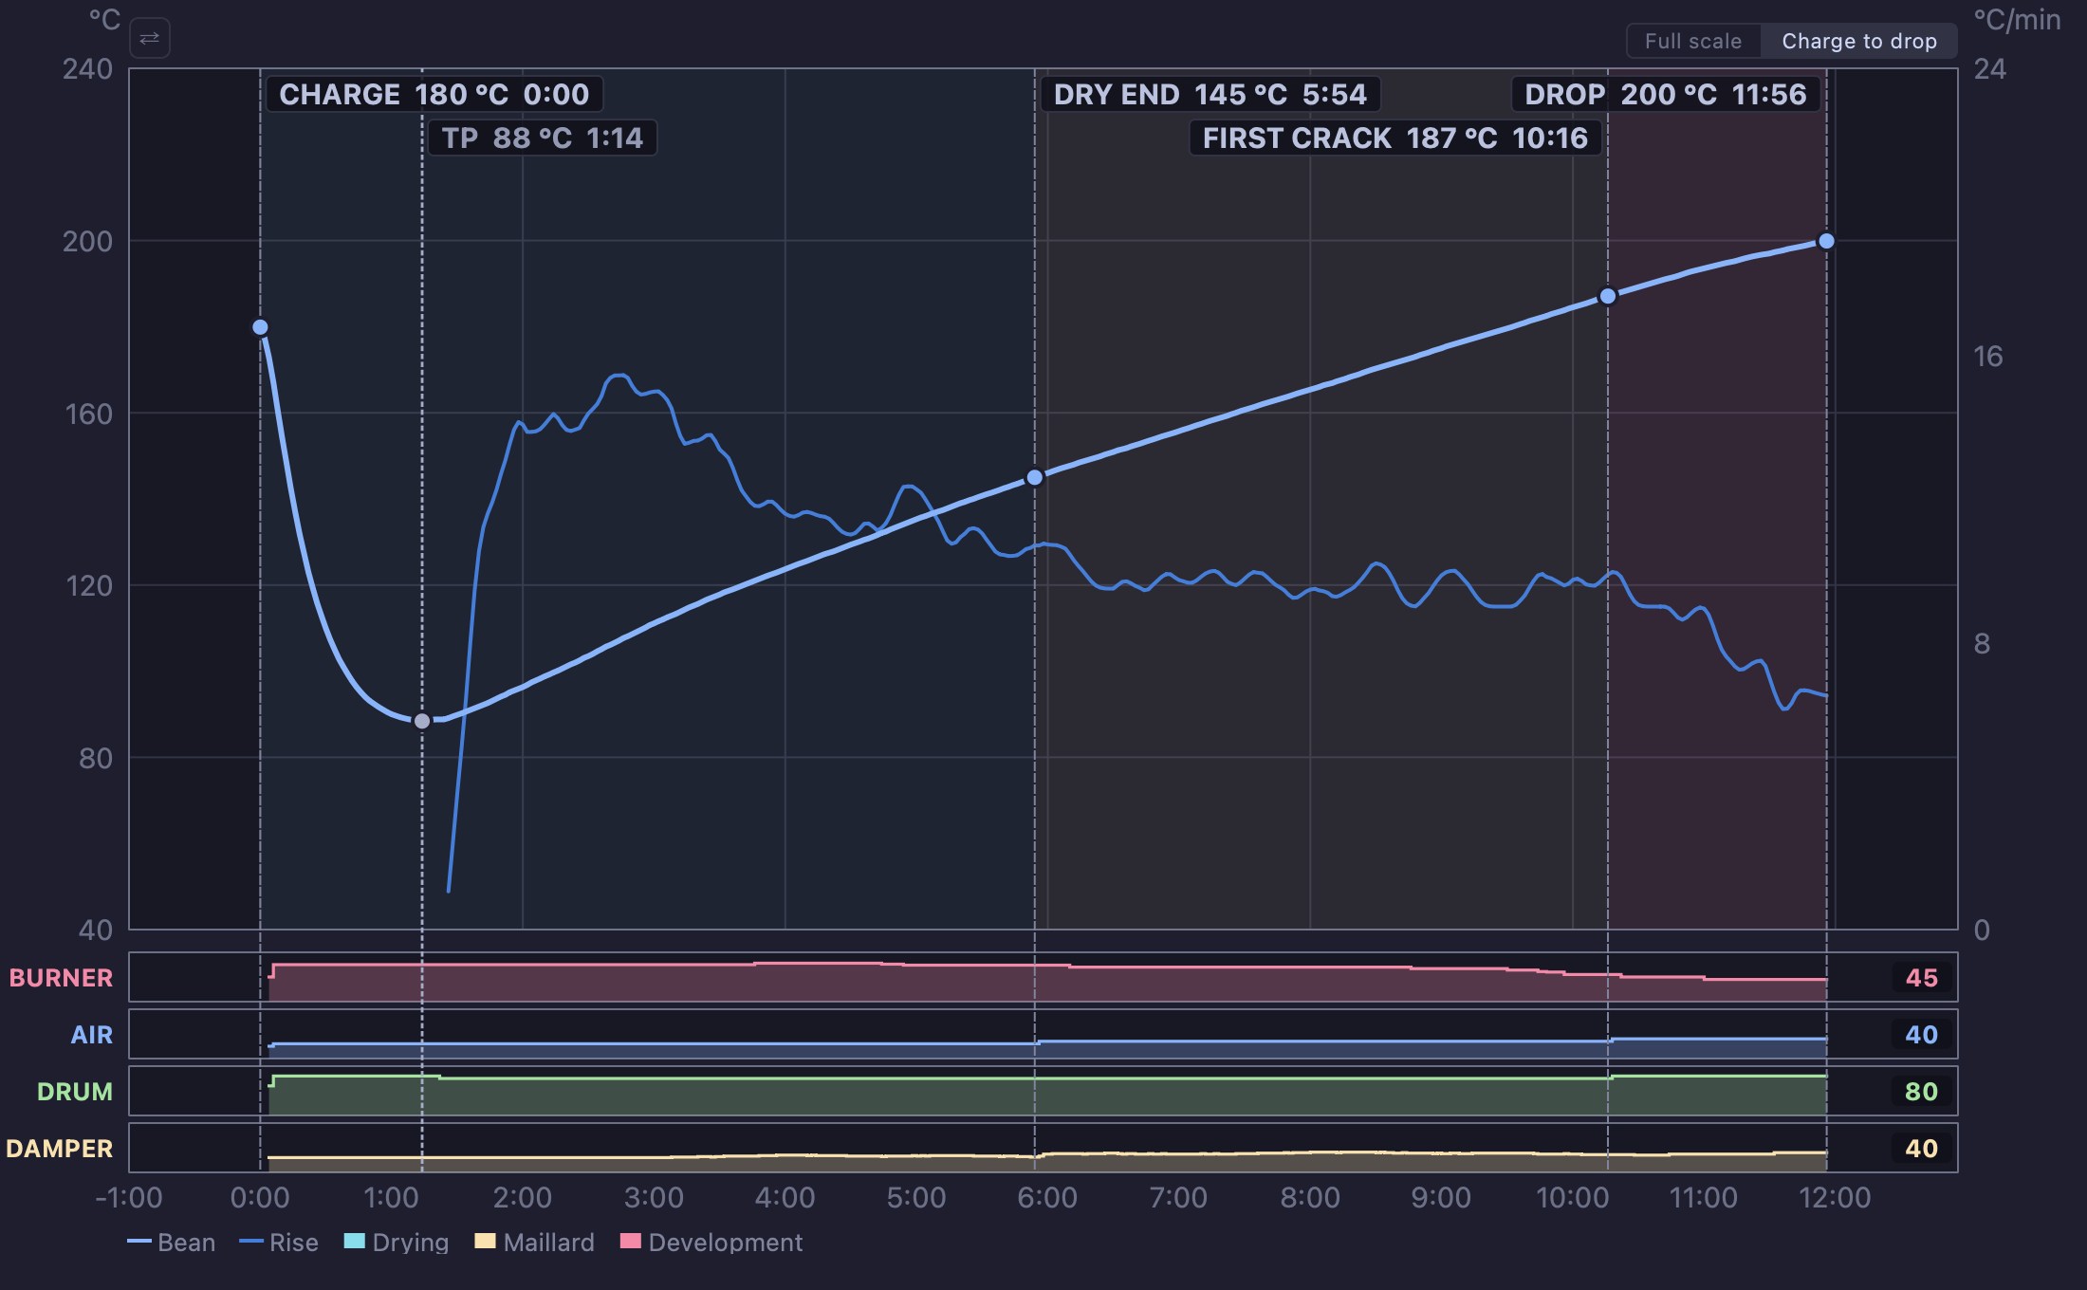Click the DAMPER track label
2087x1290 pixels.
point(60,1149)
